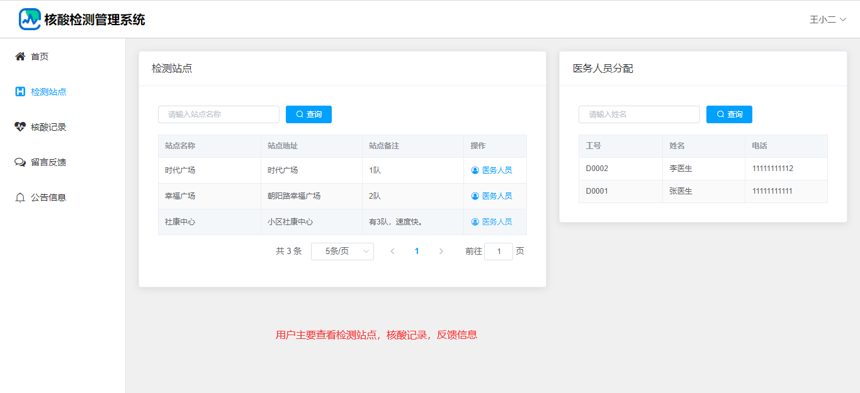This screenshot has width=860, height=393.
Task: Navigate to 公告信息 in sidebar
Action: [x=48, y=197]
